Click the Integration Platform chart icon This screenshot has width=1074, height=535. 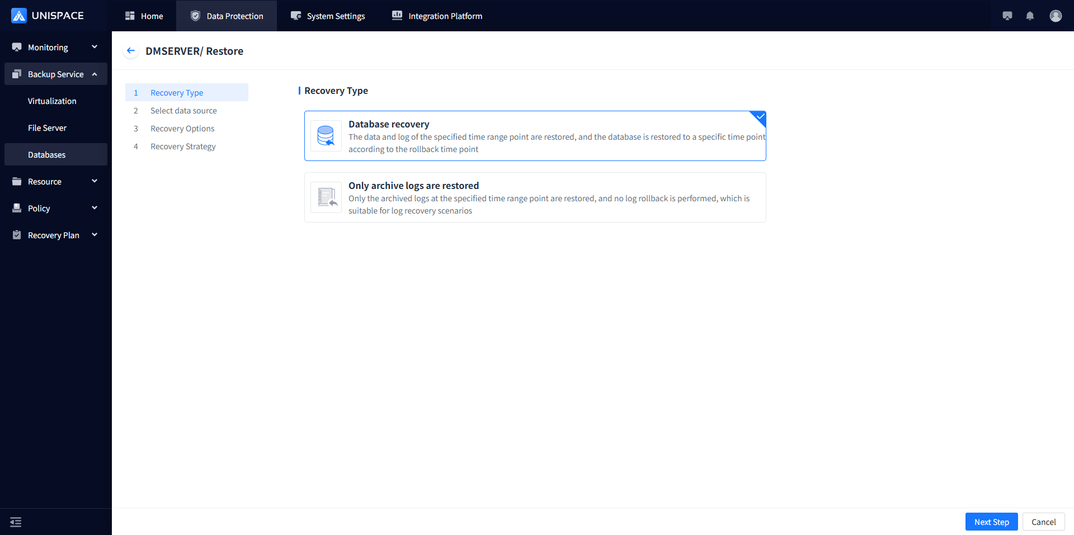tap(397, 16)
